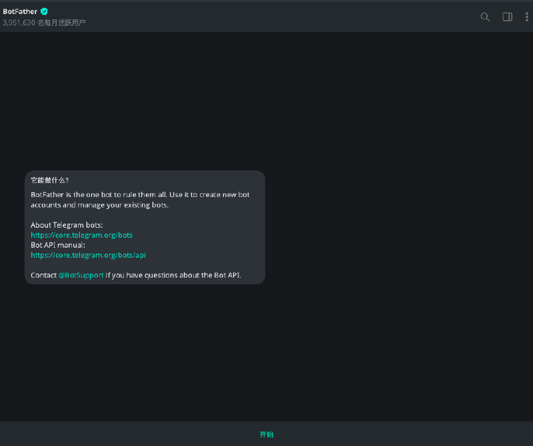The height and width of the screenshot is (446, 533).
Task: Click the "About Telegram bots:" label
Action: (67, 225)
